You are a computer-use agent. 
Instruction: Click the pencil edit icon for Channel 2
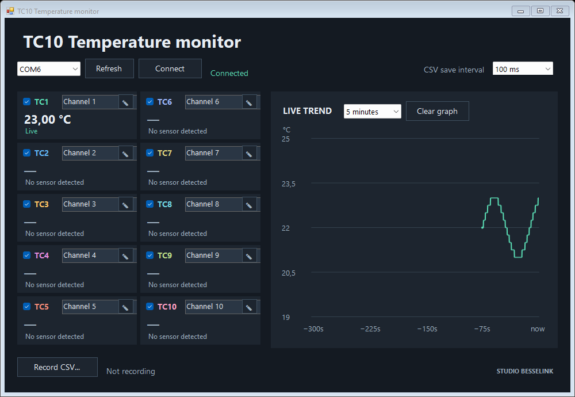coord(126,154)
